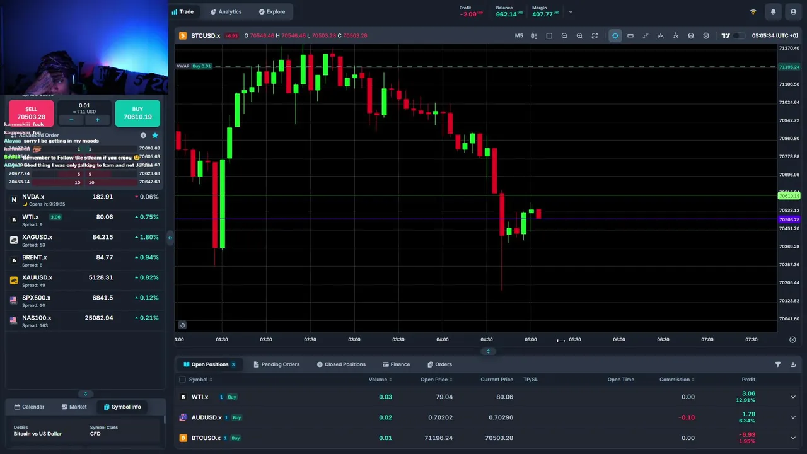This screenshot has height=454, width=807.
Task: Expand the WTI.x position row
Action: [x=793, y=397]
